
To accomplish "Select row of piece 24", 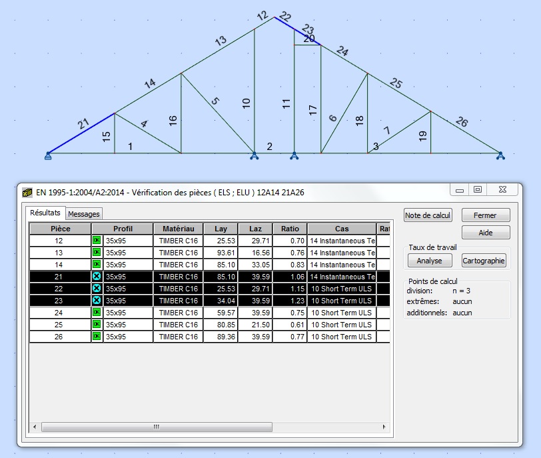I will [210, 313].
